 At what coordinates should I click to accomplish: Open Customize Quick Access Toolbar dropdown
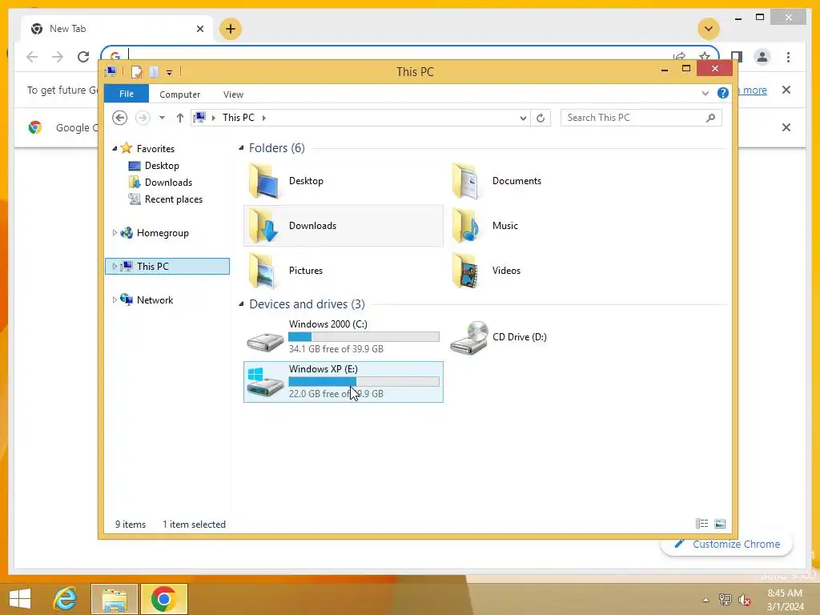[x=170, y=72]
